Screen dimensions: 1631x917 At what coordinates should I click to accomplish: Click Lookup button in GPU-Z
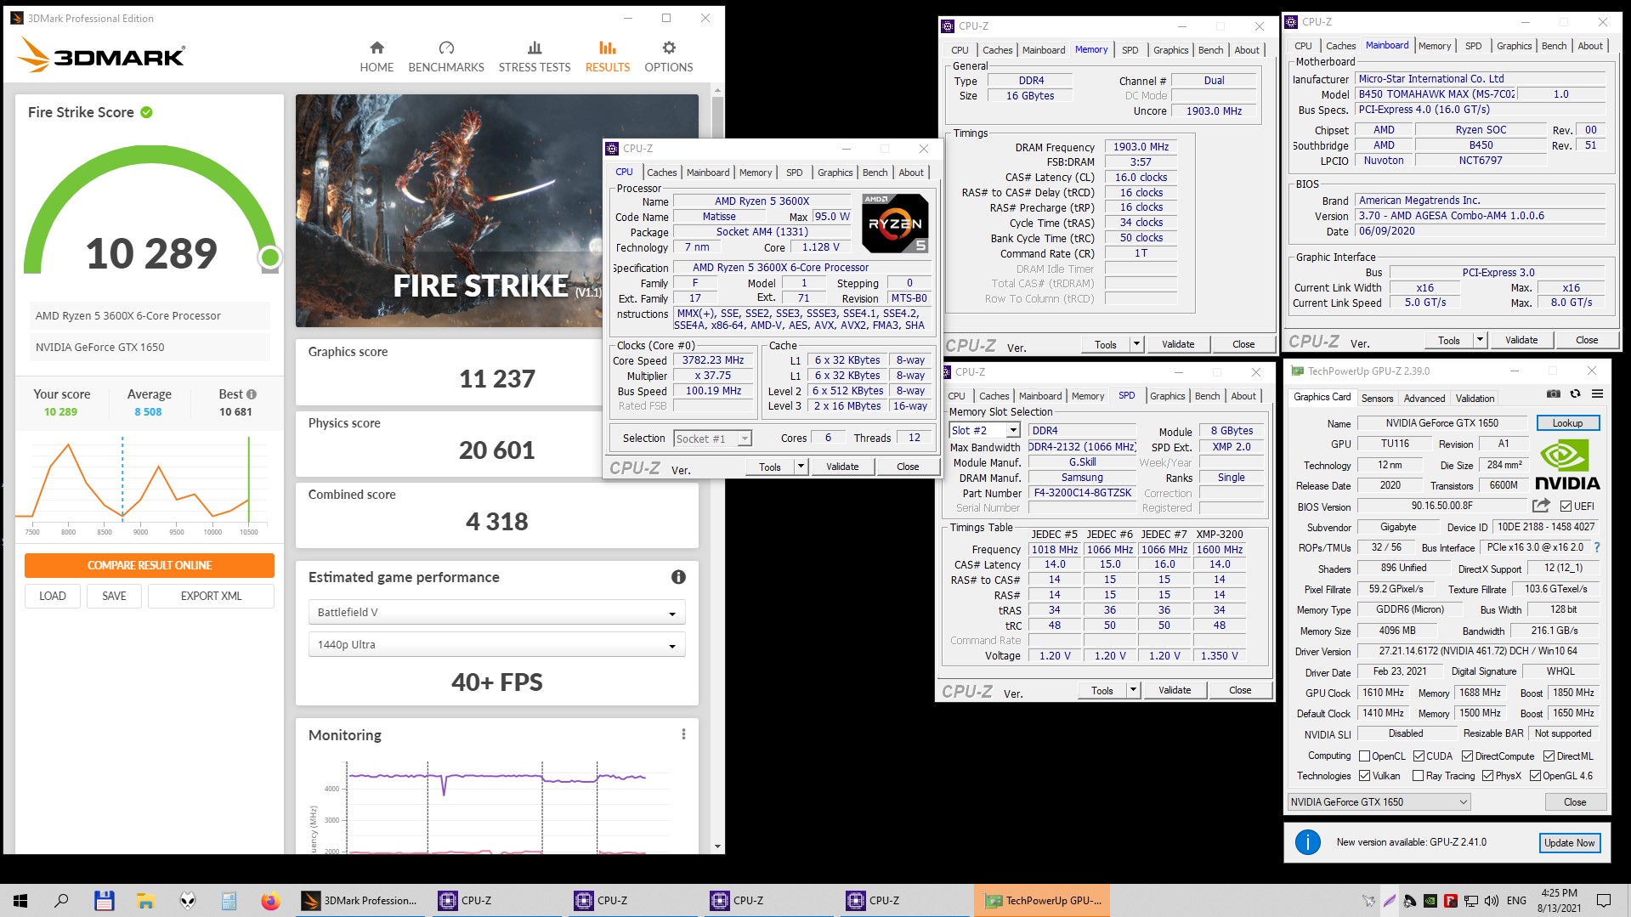1567,423
